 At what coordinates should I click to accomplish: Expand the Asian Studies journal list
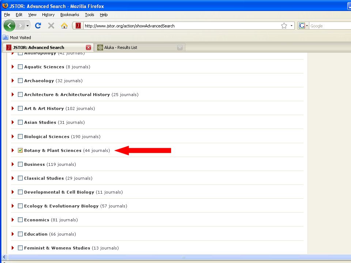click(x=13, y=122)
